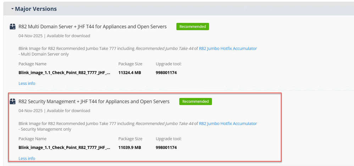354x166 pixels.
Task: Click Recommended badge for Security Management
Action: [195, 102]
